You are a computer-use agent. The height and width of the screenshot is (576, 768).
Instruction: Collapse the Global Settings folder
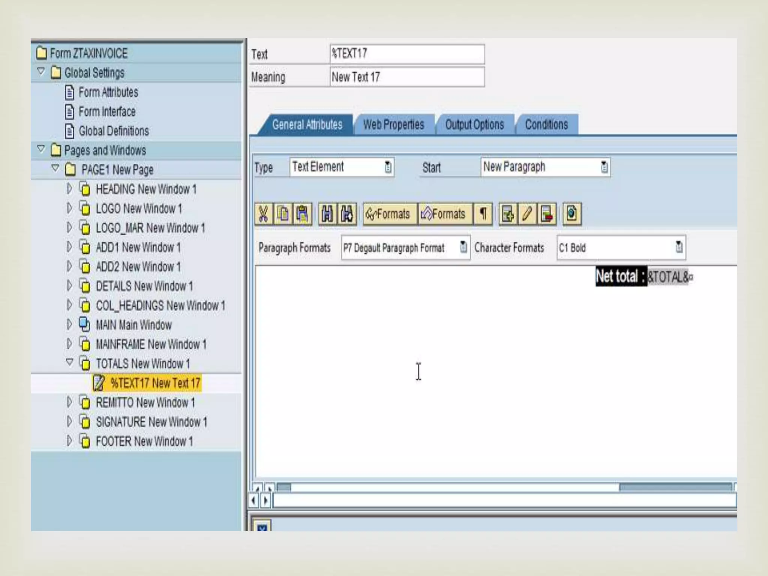pos(41,71)
